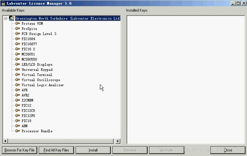
Task: Close the window with the title bar X
Action: click(x=244, y=3)
